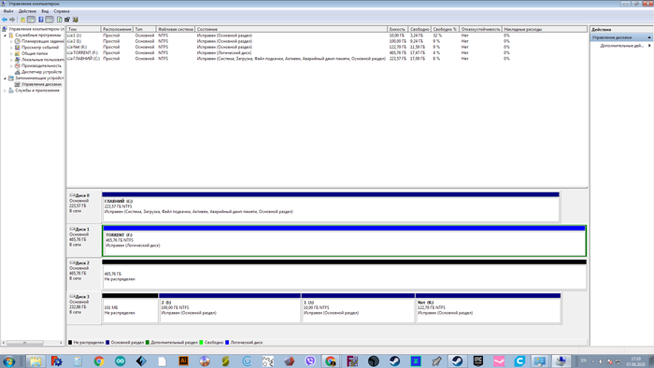The image size is (654, 368).
Task: Sort by Емкость column header
Action: [x=397, y=29]
